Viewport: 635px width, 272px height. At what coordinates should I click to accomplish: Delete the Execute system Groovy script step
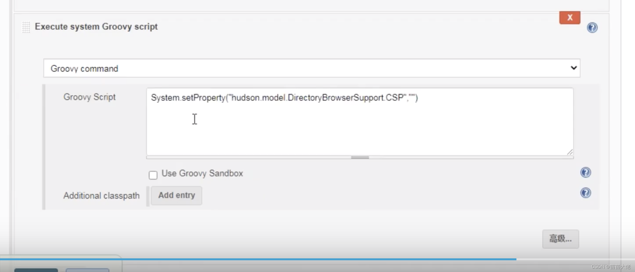[x=569, y=18]
